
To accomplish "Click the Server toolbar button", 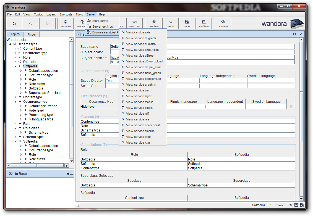I will (x=187, y=23).
